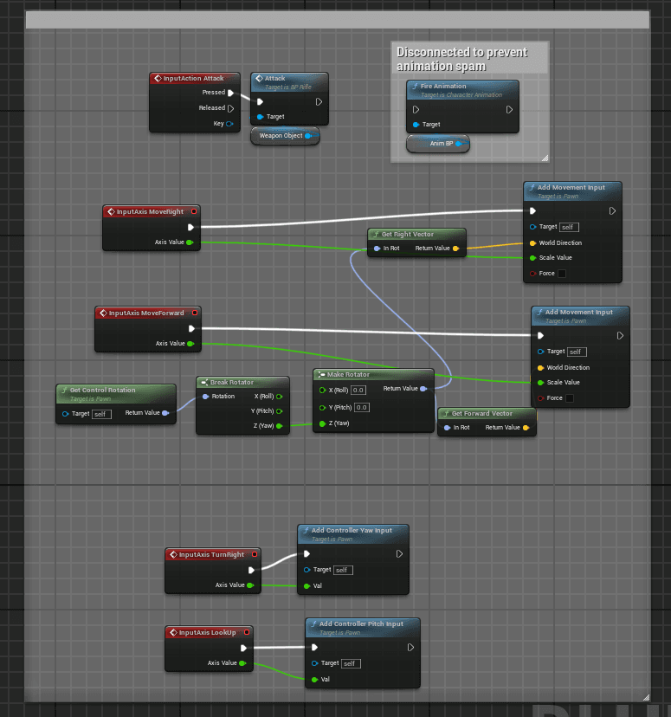Click the large comment box title bar
Image resolution: width=671 pixels, height=717 pixels.
tap(338, 20)
